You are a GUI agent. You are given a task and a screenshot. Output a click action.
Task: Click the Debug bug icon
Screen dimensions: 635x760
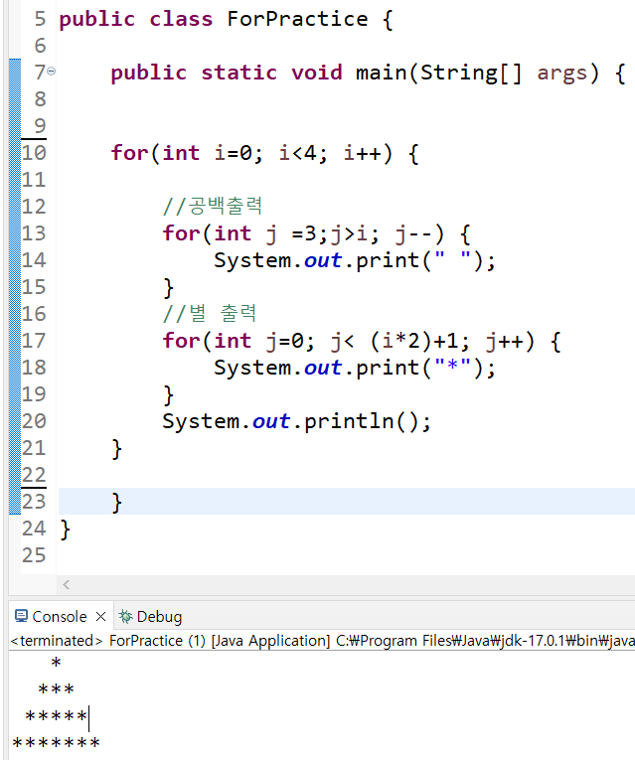(126, 617)
